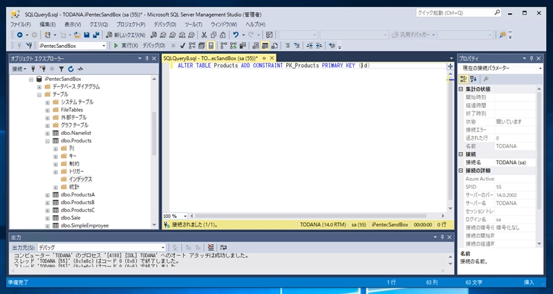The height and width of the screenshot is (294, 553).
Task: Collapse the 集計の状態 properties section
Action: click(461, 89)
